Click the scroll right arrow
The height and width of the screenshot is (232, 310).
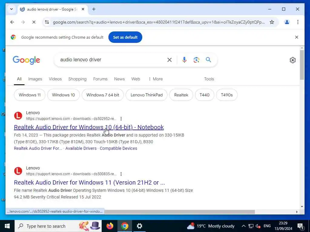click(x=297, y=212)
